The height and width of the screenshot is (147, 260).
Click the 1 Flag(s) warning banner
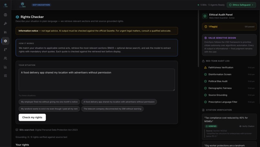[229, 26]
